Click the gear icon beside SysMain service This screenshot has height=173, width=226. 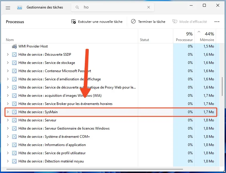point(14,112)
